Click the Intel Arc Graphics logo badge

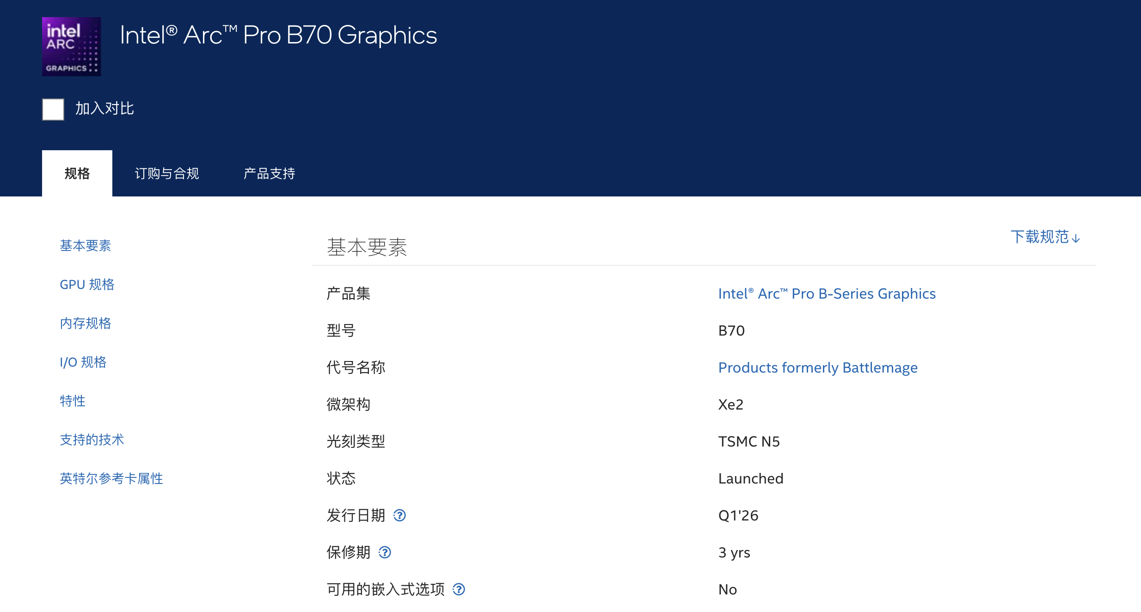click(71, 47)
